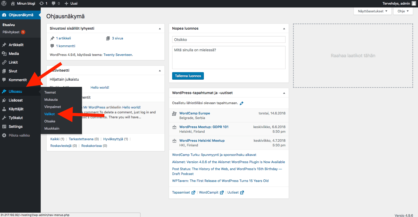Show Roskakorissa (0) comments
This screenshot has width=418, height=217.
tap(94, 146)
